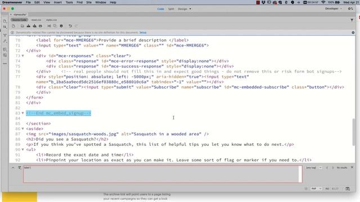Select the reset.css related file tab
The height and width of the screenshot is (202, 360).
coord(36,20)
